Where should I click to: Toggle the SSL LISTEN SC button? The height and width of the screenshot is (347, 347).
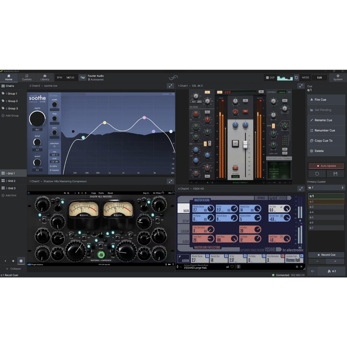pyautogui.click(x=235, y=168)
